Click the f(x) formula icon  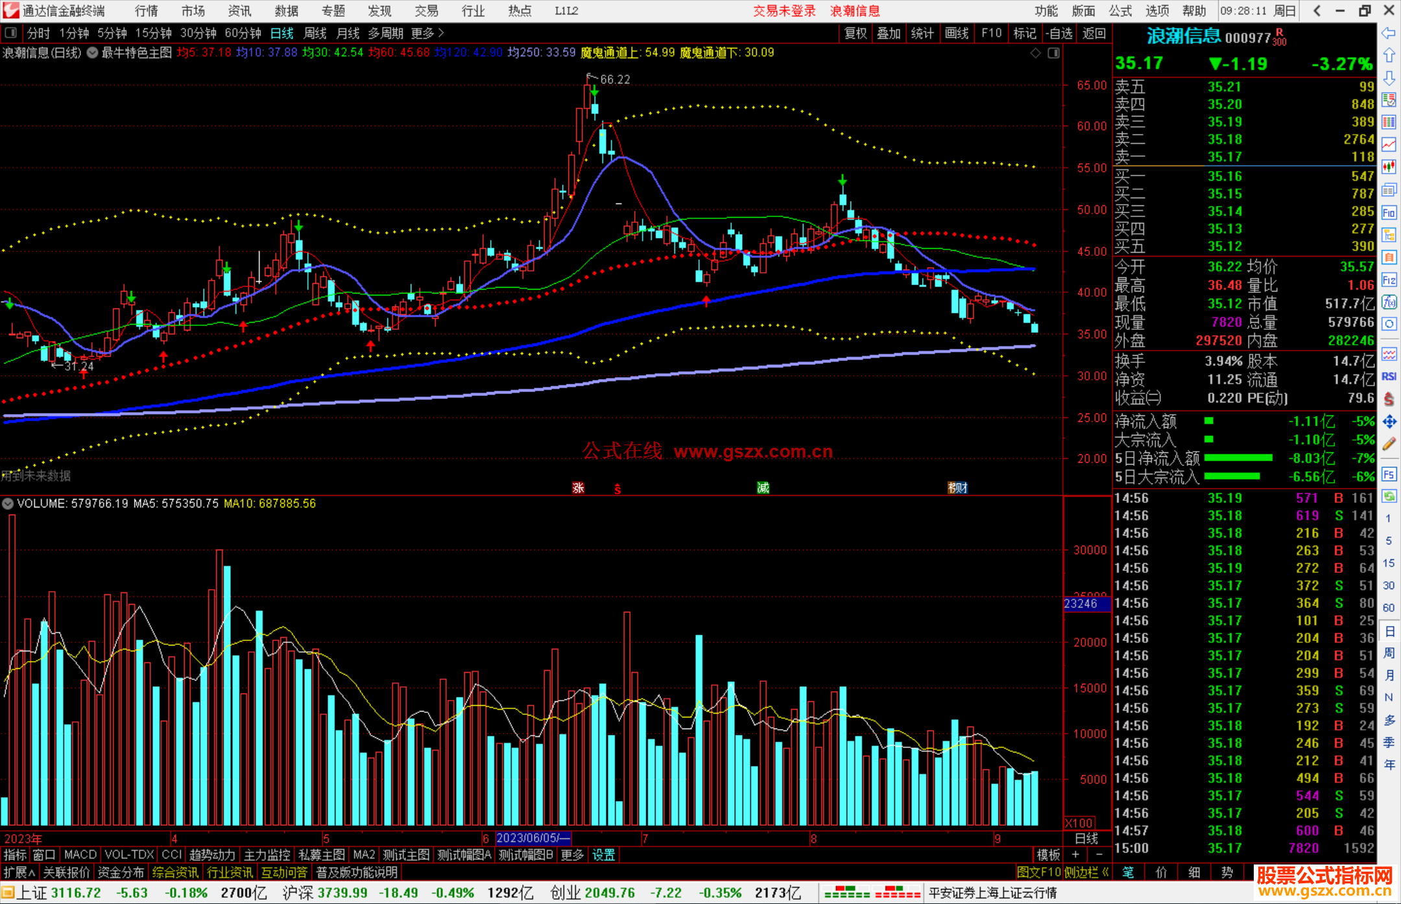coord(1389,303)
